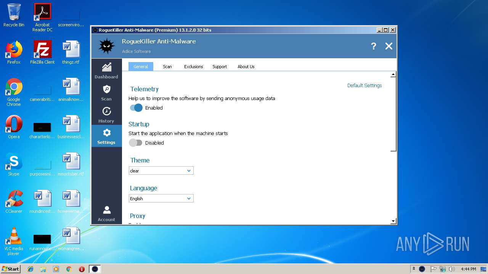
Task: Open thingz.rtf document on desktop
Action: 71,53
